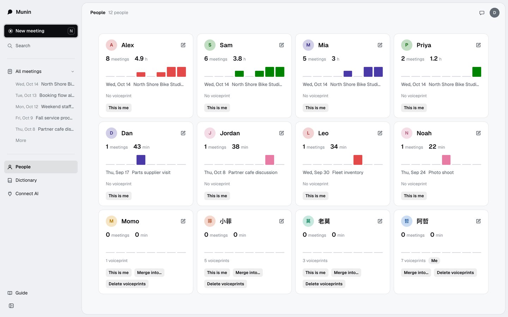This screenshot has width=508, height=317.
Task: Click the Munin logo
Action: 19,12
